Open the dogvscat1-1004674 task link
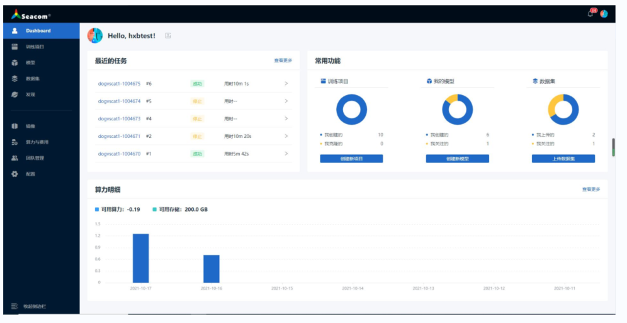Screen dimensions: 627x323 (x=119, y=101)
